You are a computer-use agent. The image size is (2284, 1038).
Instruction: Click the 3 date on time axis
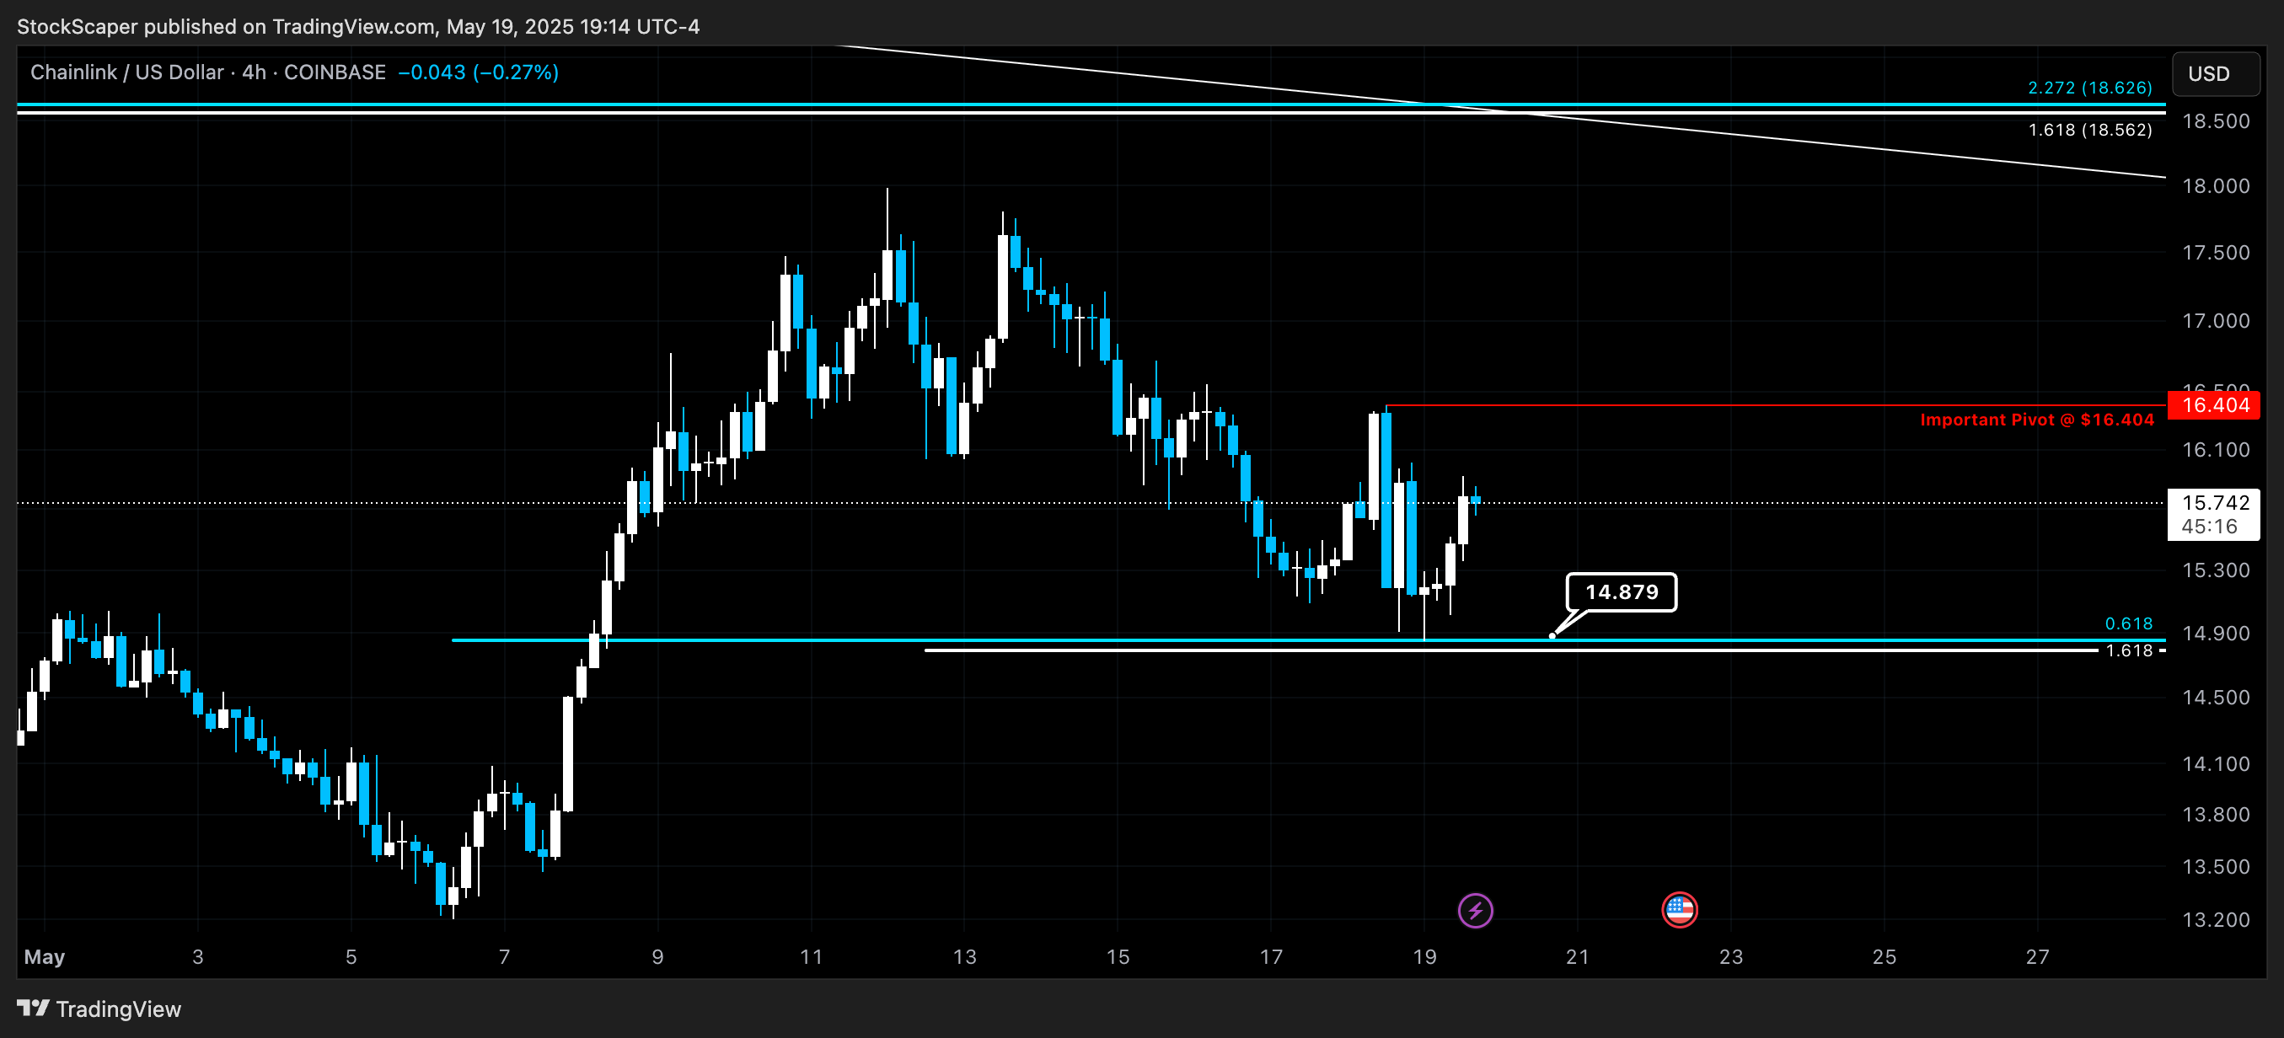tap(198, 957)
